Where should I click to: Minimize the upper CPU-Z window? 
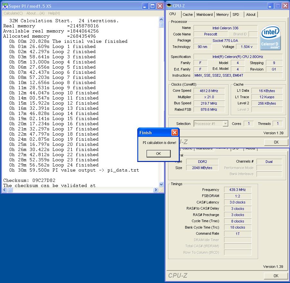coord(270,6)
